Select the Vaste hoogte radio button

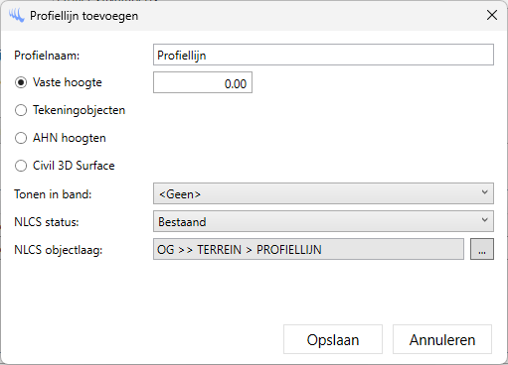click(x=21, y=82)
